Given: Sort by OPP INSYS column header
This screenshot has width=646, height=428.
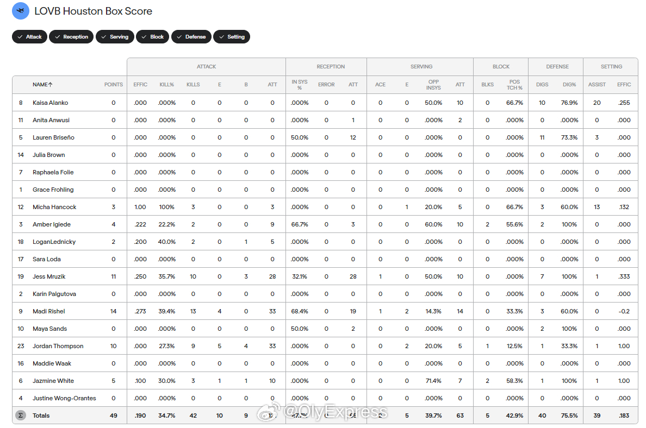Looking at the screenshot, I should tap(433, 84).
